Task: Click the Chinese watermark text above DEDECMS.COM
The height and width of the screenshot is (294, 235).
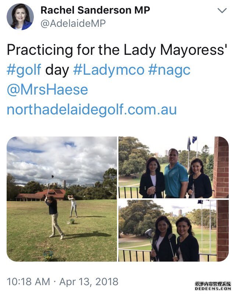Action: 213,284
